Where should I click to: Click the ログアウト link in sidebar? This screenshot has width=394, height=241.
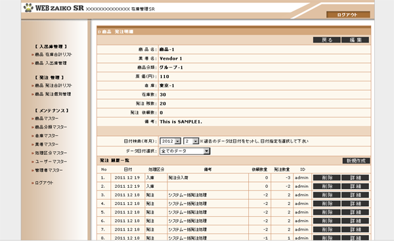(44, 183)
